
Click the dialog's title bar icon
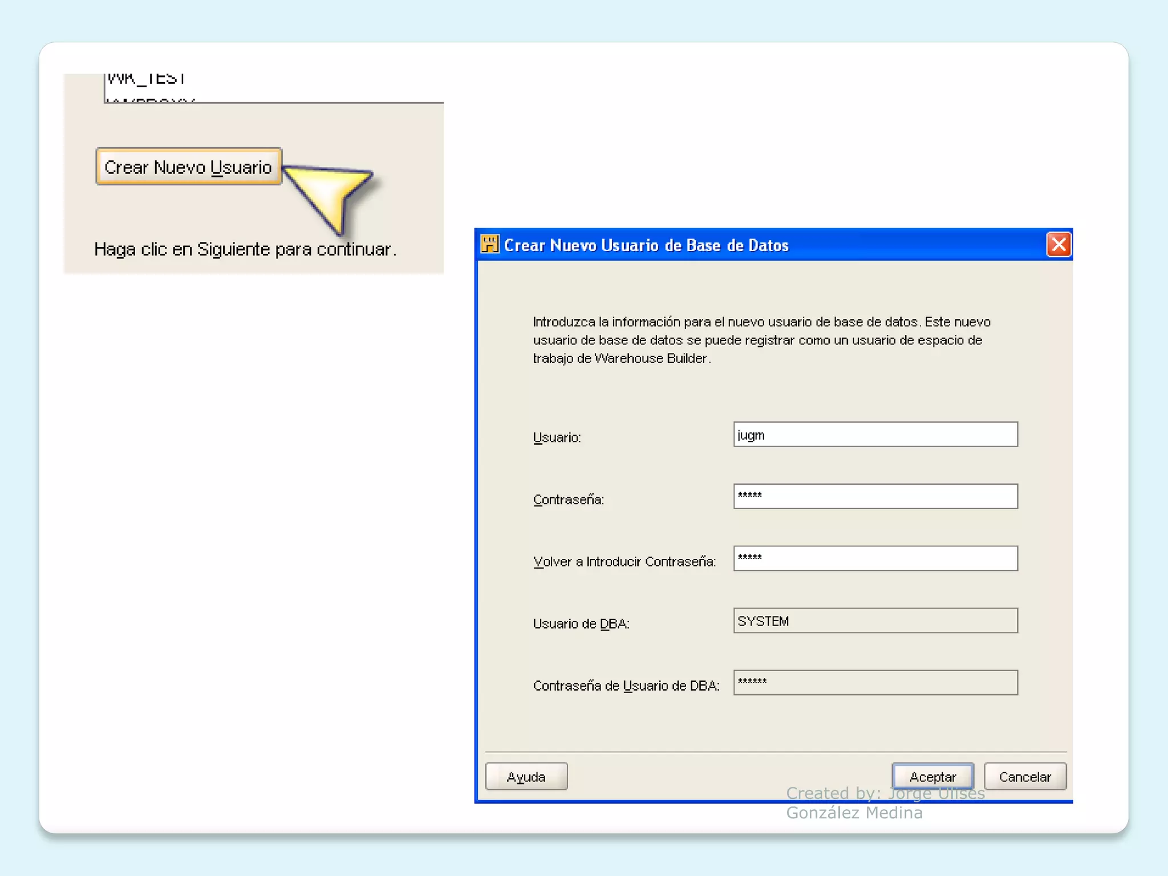click(489, 244)
